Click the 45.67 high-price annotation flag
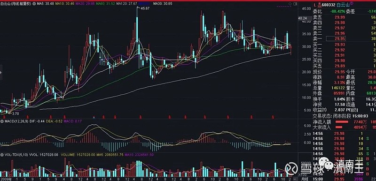This screenshot has width=376, height=181. coord(145,8)
